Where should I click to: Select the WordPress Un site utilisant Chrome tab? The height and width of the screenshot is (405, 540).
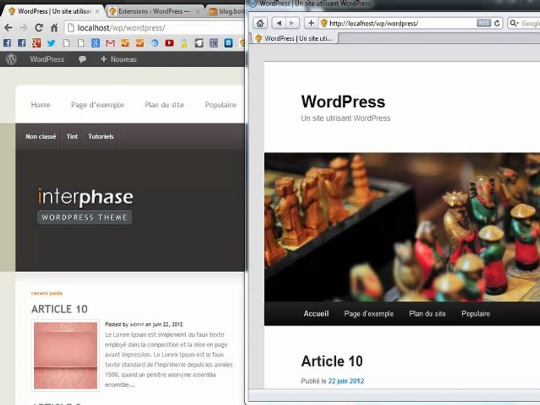pos(53,11)
